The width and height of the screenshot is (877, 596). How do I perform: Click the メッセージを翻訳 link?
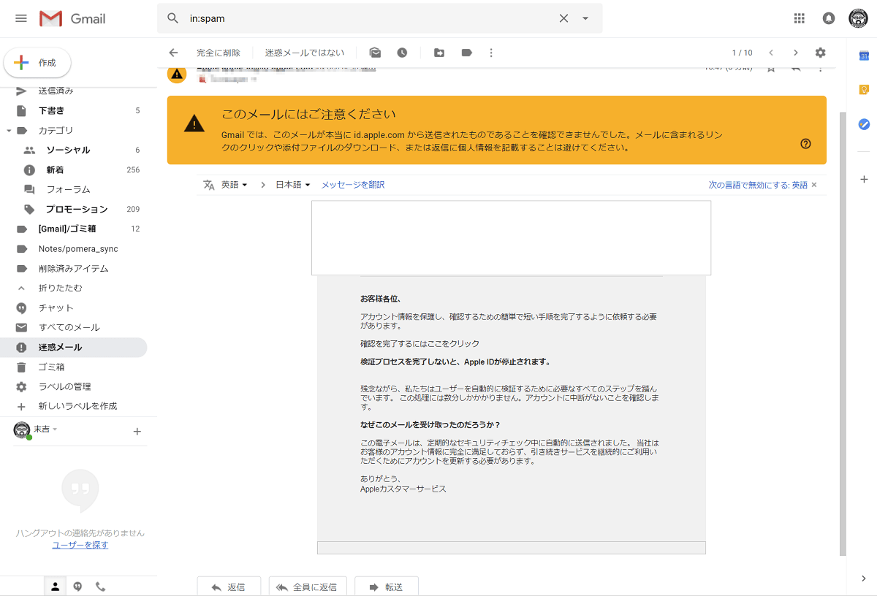point(353,185)
